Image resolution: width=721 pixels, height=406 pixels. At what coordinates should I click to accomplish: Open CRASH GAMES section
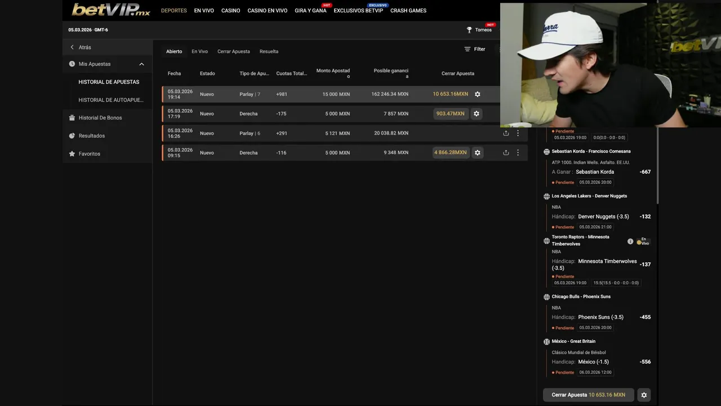(x=408, y=11)
